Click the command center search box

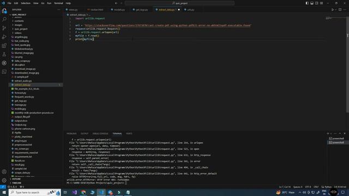tap(179, 3)
